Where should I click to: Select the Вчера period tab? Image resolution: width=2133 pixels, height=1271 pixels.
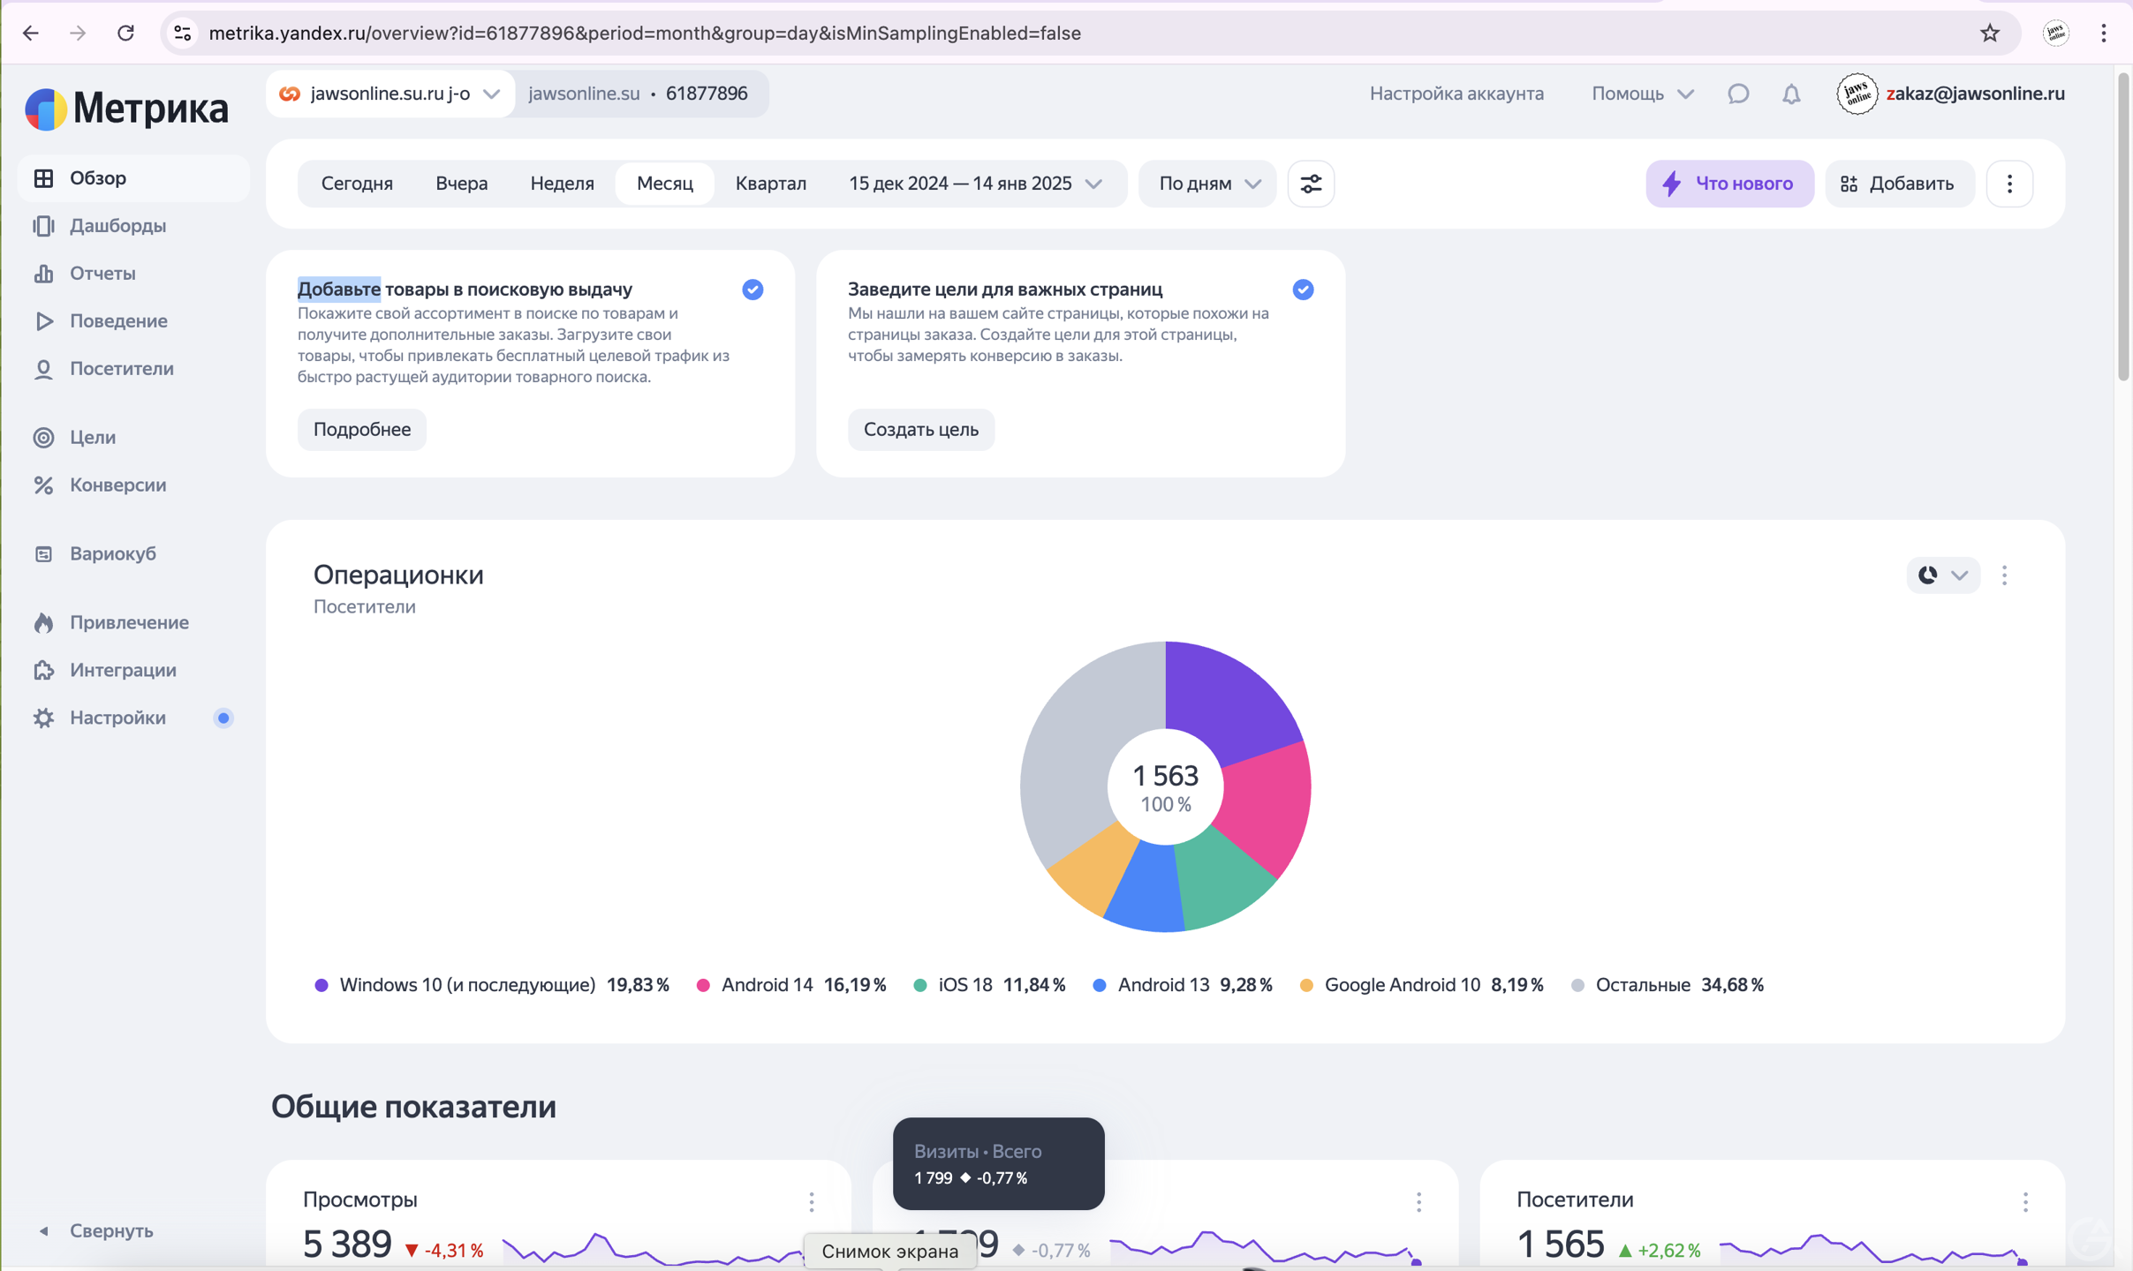(x=462, y=184)
